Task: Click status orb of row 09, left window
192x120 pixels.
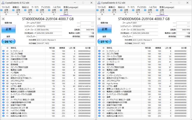Action: click(x=3, y=64)
